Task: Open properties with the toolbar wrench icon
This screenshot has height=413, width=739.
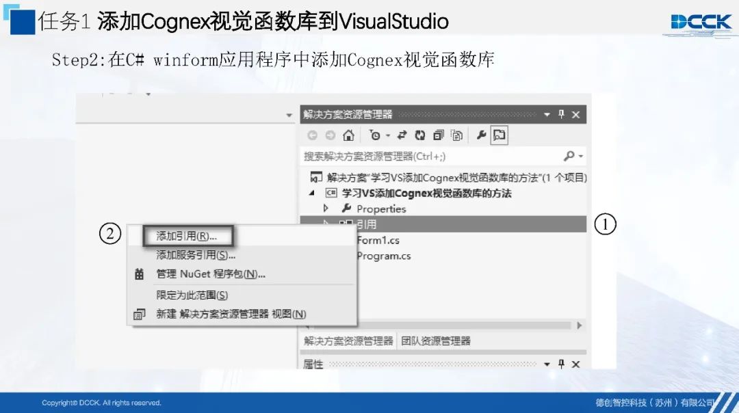Action: coord(481,135)
